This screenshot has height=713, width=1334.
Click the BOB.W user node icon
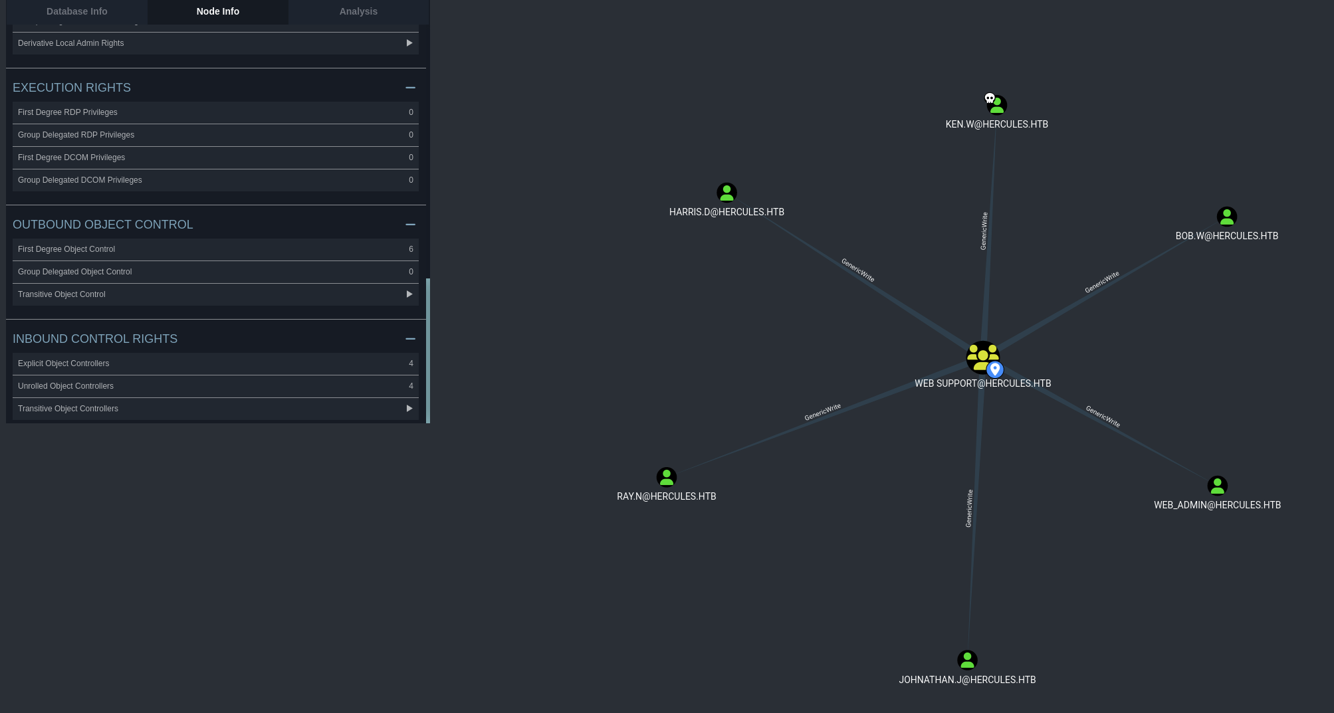coord(1226,217)
